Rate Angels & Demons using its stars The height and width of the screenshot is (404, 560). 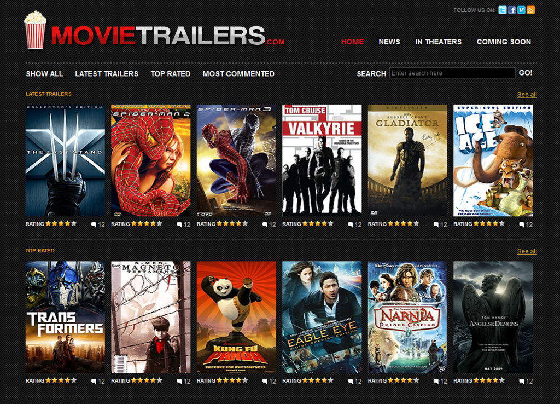489,380
